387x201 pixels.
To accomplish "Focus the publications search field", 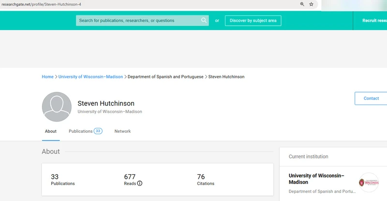I will click(x=142, y=20).
